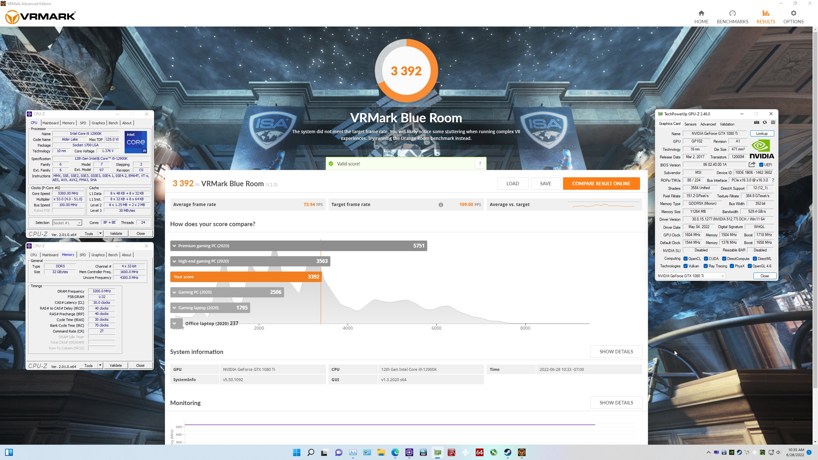The image size is (818, 460).
Task: Switch to CPU-Z via taskbar icon
Action: pos(409,452)
